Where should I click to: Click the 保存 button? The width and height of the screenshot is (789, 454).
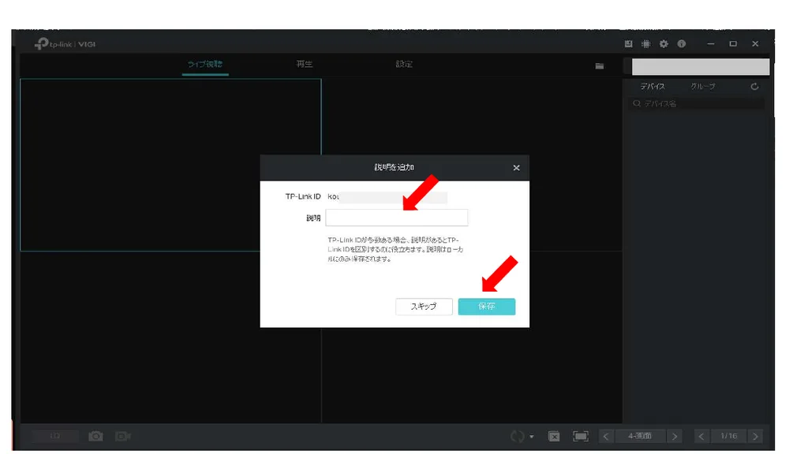tap(487, 306)
